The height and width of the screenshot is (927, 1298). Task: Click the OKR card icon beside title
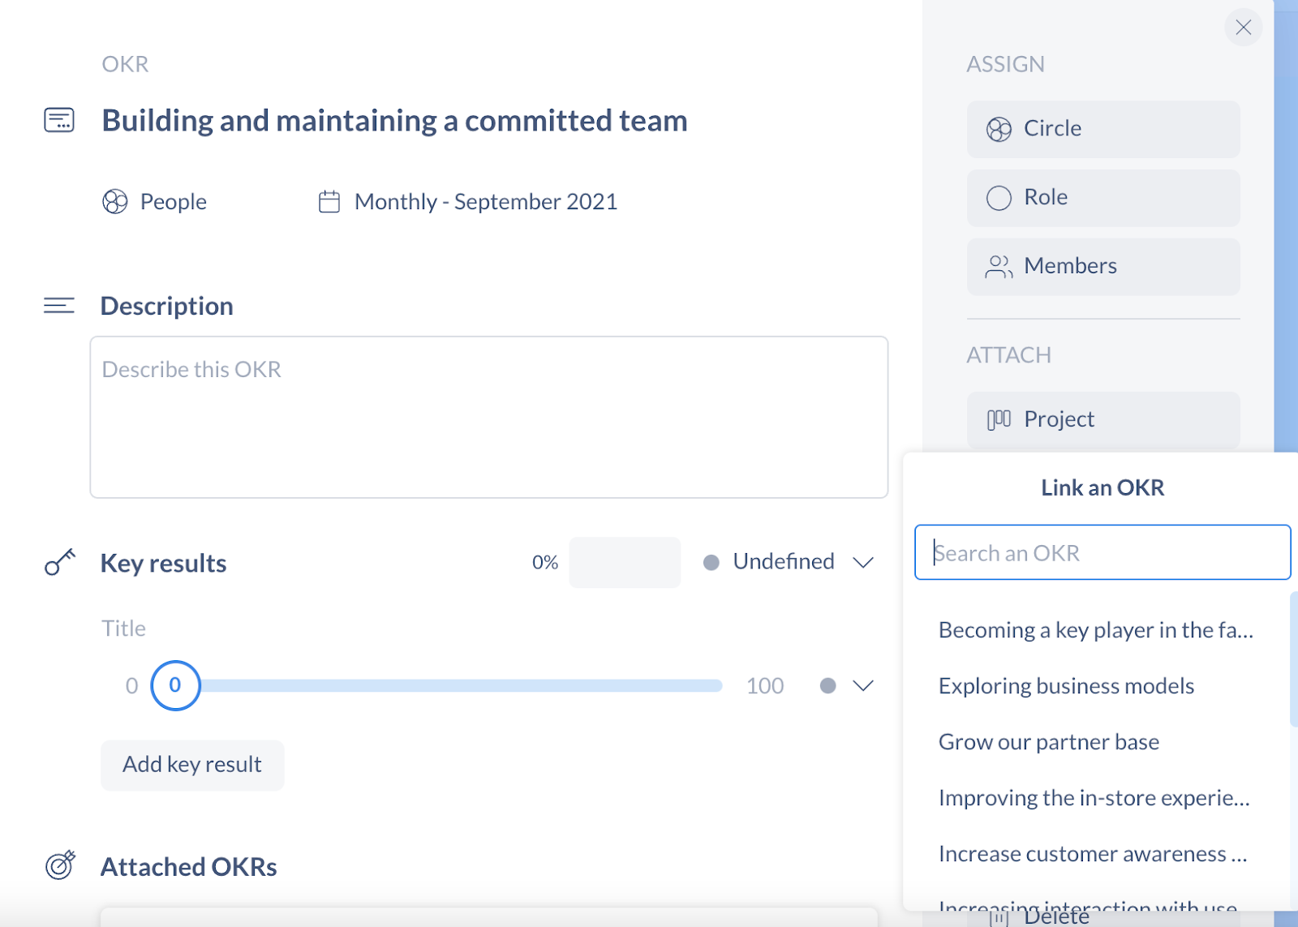click(x=59, y=120)
